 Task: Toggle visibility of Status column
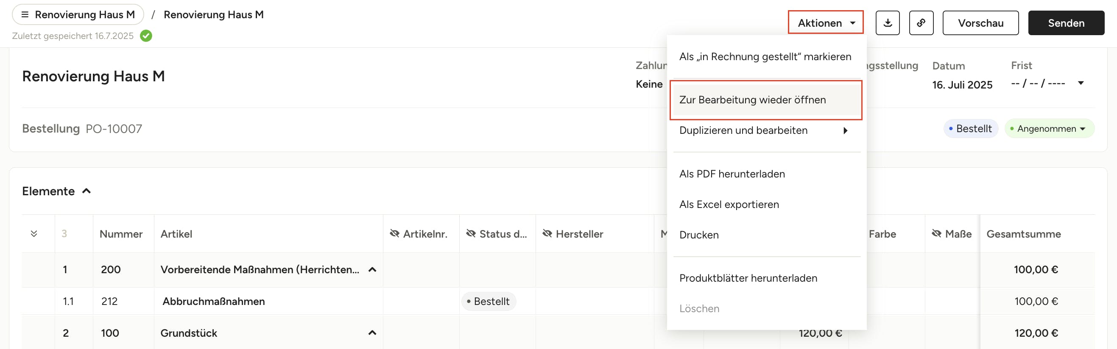470,234
